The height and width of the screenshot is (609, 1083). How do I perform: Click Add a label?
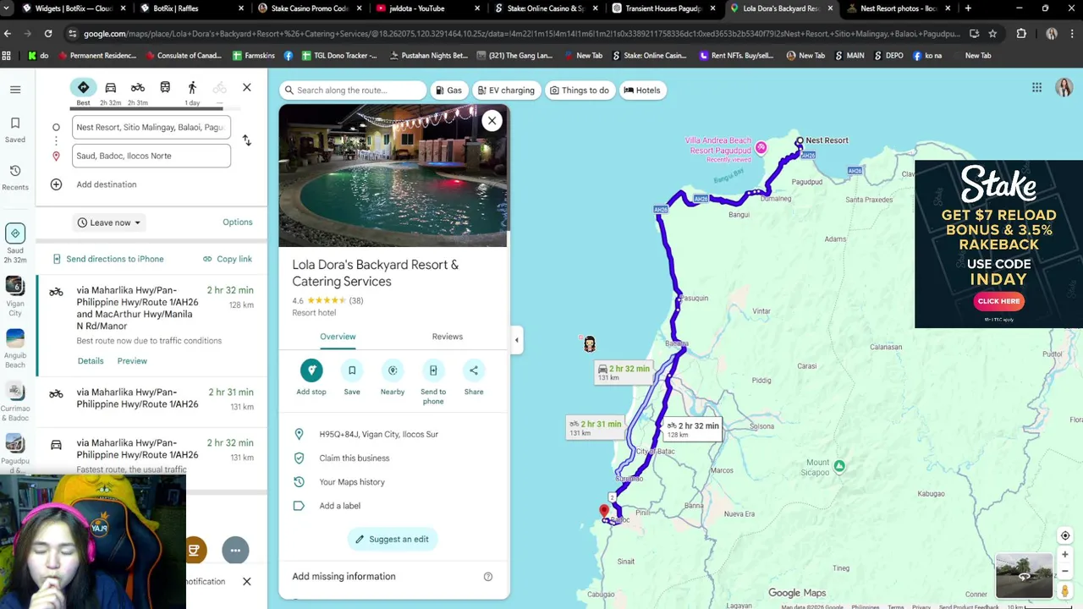339,506
